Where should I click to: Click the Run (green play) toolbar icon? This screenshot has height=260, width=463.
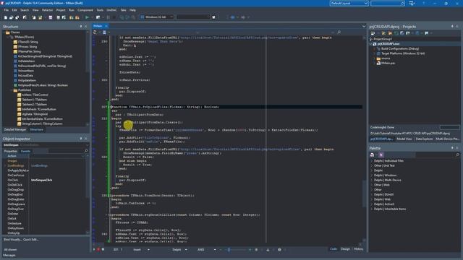[87, 17]
